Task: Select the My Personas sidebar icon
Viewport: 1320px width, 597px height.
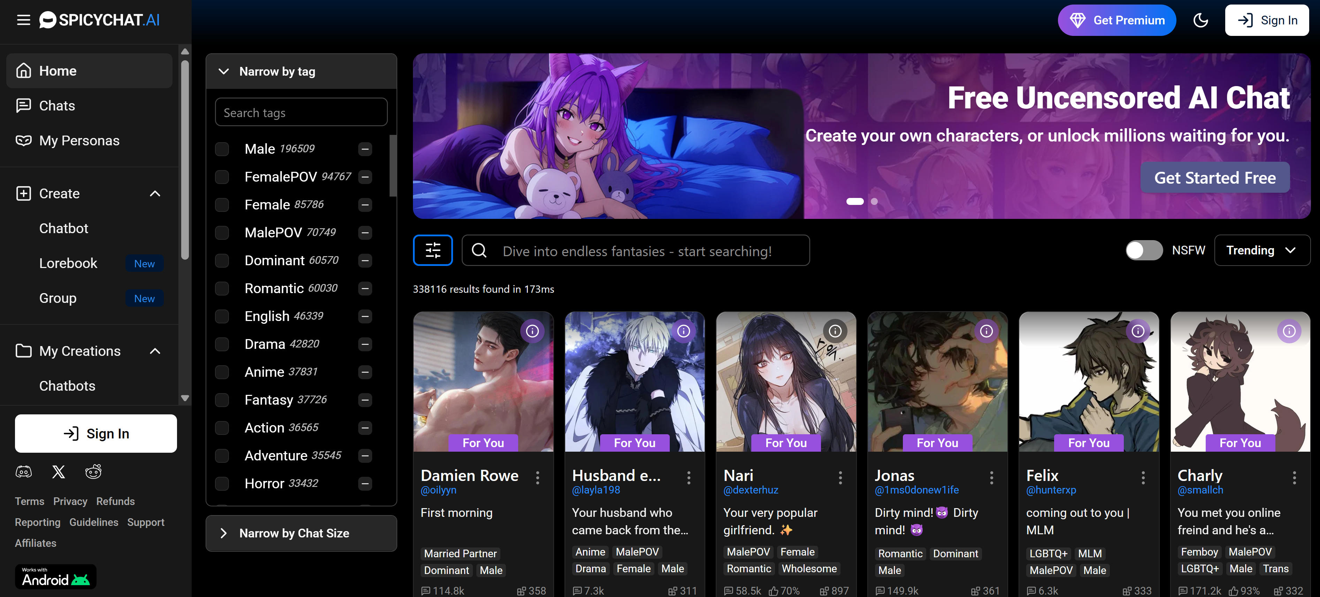Action: [x=24, y=140]
